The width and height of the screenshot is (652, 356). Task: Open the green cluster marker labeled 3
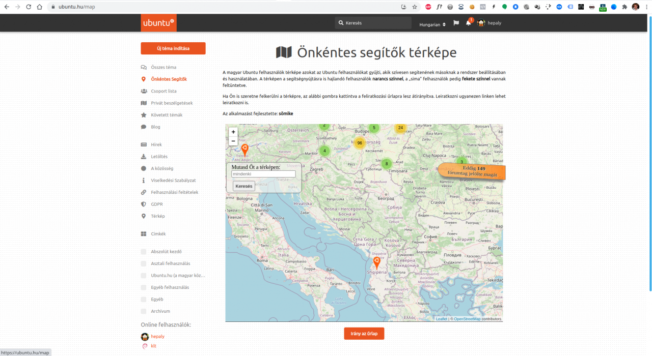click(462, 162)
